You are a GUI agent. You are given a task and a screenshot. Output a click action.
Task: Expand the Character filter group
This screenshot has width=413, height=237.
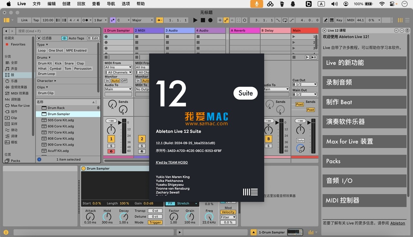coord(46,81)
